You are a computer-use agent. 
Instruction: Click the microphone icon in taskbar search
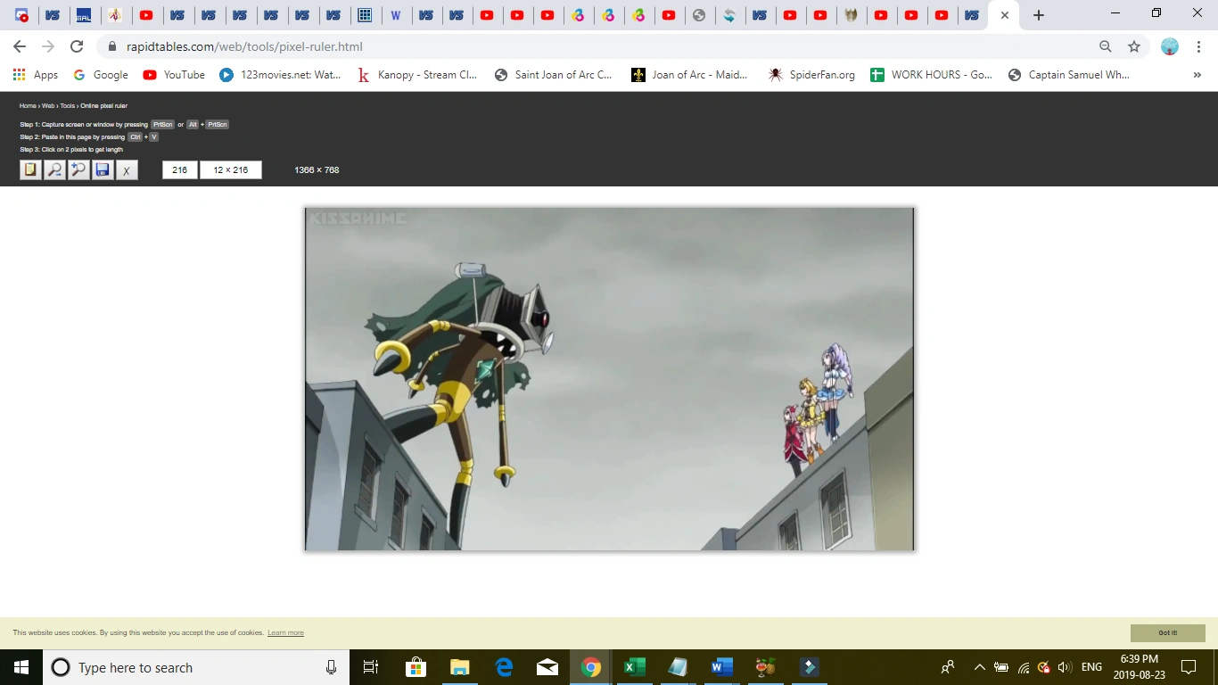click(x=331, y=667)
